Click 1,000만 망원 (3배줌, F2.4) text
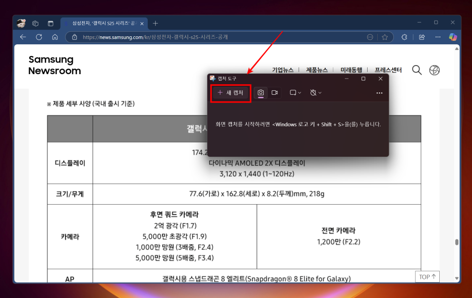 (x=174, y=247)
